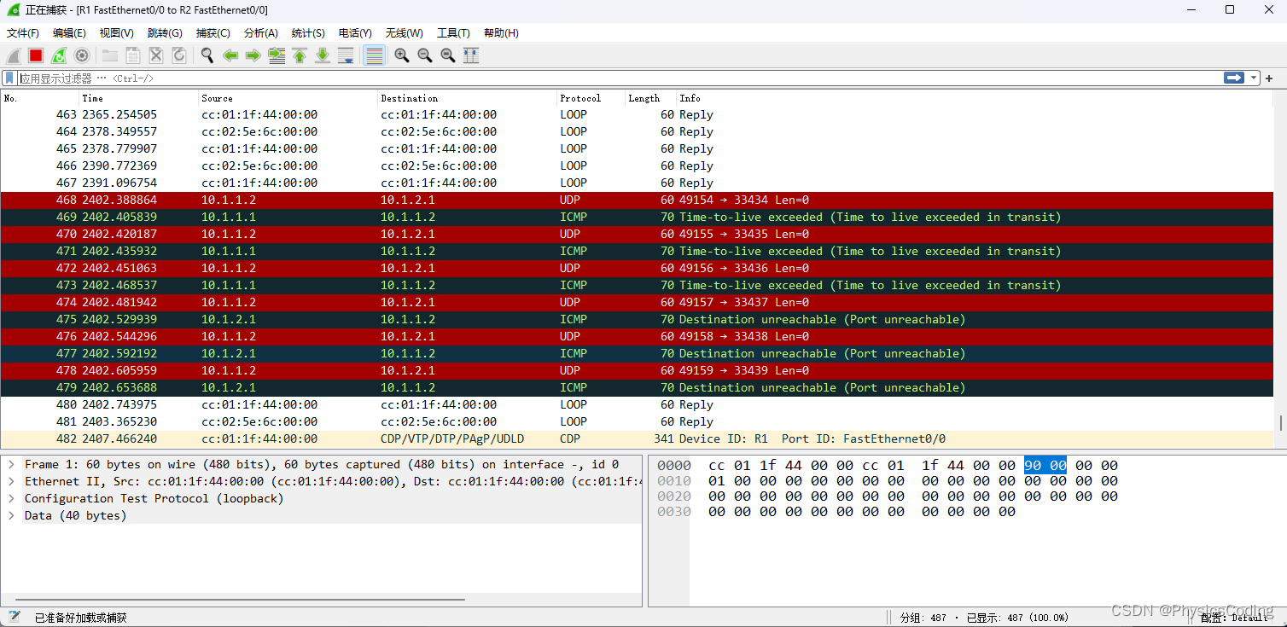Expand the Data (40 bytes) field
Viewport: 1287px width, 627px height.
click(10, 515)
